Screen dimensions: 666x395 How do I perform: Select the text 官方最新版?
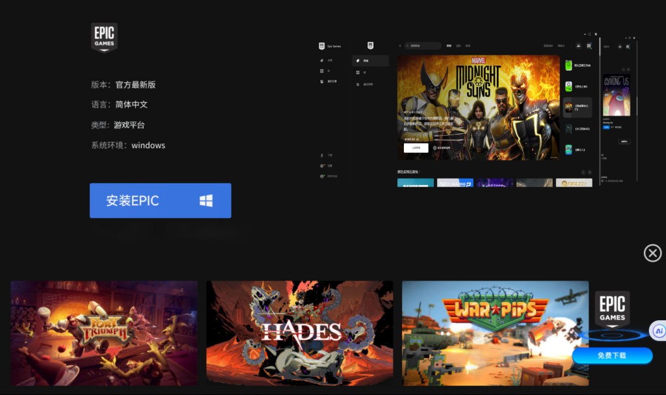tap(135, 85)
